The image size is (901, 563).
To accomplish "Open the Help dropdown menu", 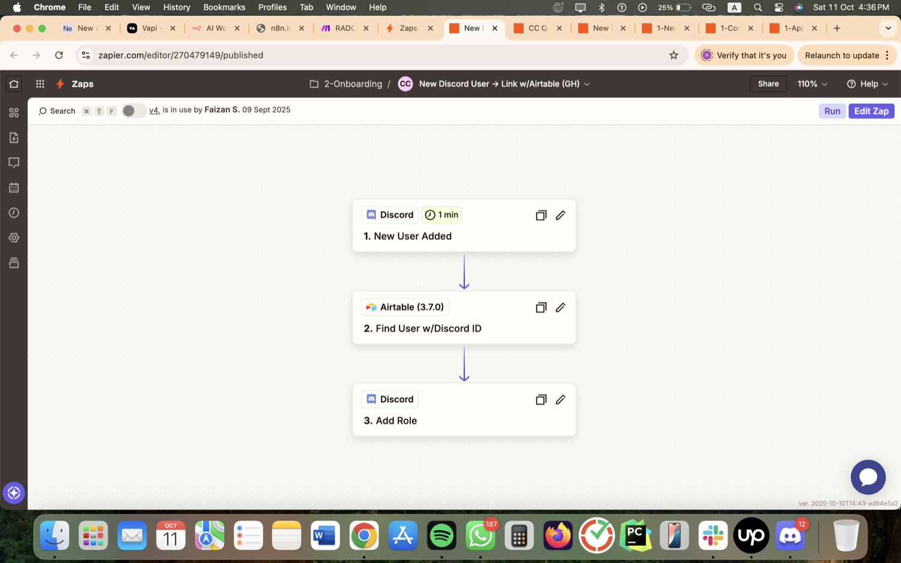I will [x=867, y=84].
